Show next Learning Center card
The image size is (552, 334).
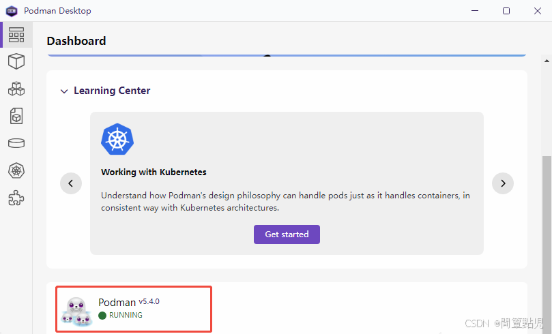pyautogui.click(x=503, y=183)
